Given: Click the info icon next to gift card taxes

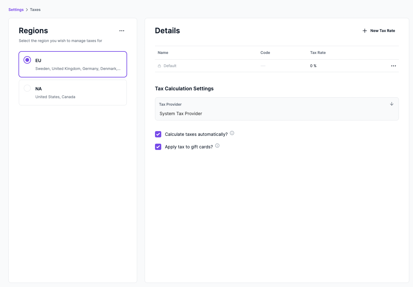Looking at the screenshot, I should pos(217,146).
